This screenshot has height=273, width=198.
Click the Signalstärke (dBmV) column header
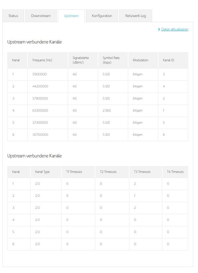pyautogui.click(x=81, y=60)
